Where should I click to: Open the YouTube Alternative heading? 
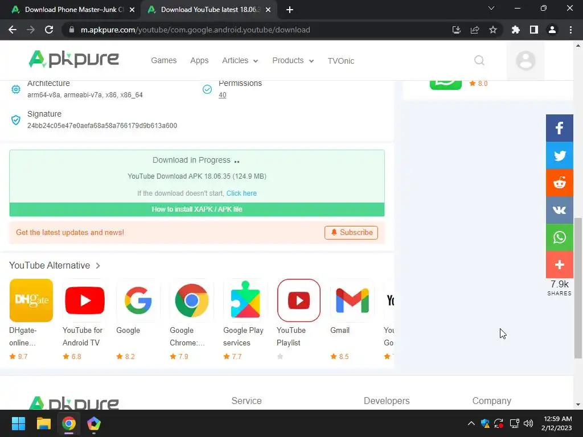coord(50,265)
